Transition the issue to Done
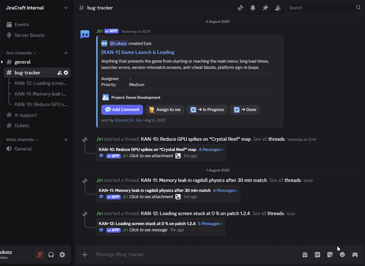Viewport: 365px width, 266px height. tap(245, 110)
